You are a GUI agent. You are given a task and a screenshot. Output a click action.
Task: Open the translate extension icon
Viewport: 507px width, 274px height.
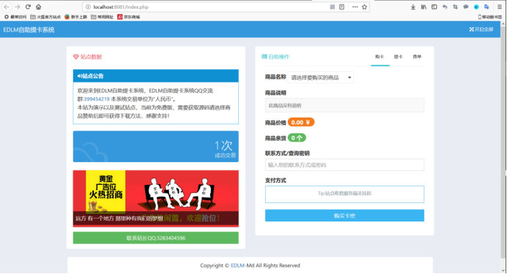(486, 7)
